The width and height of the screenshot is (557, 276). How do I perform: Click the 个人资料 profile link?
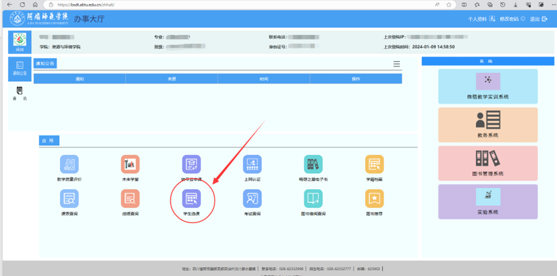tap(481, 19)
